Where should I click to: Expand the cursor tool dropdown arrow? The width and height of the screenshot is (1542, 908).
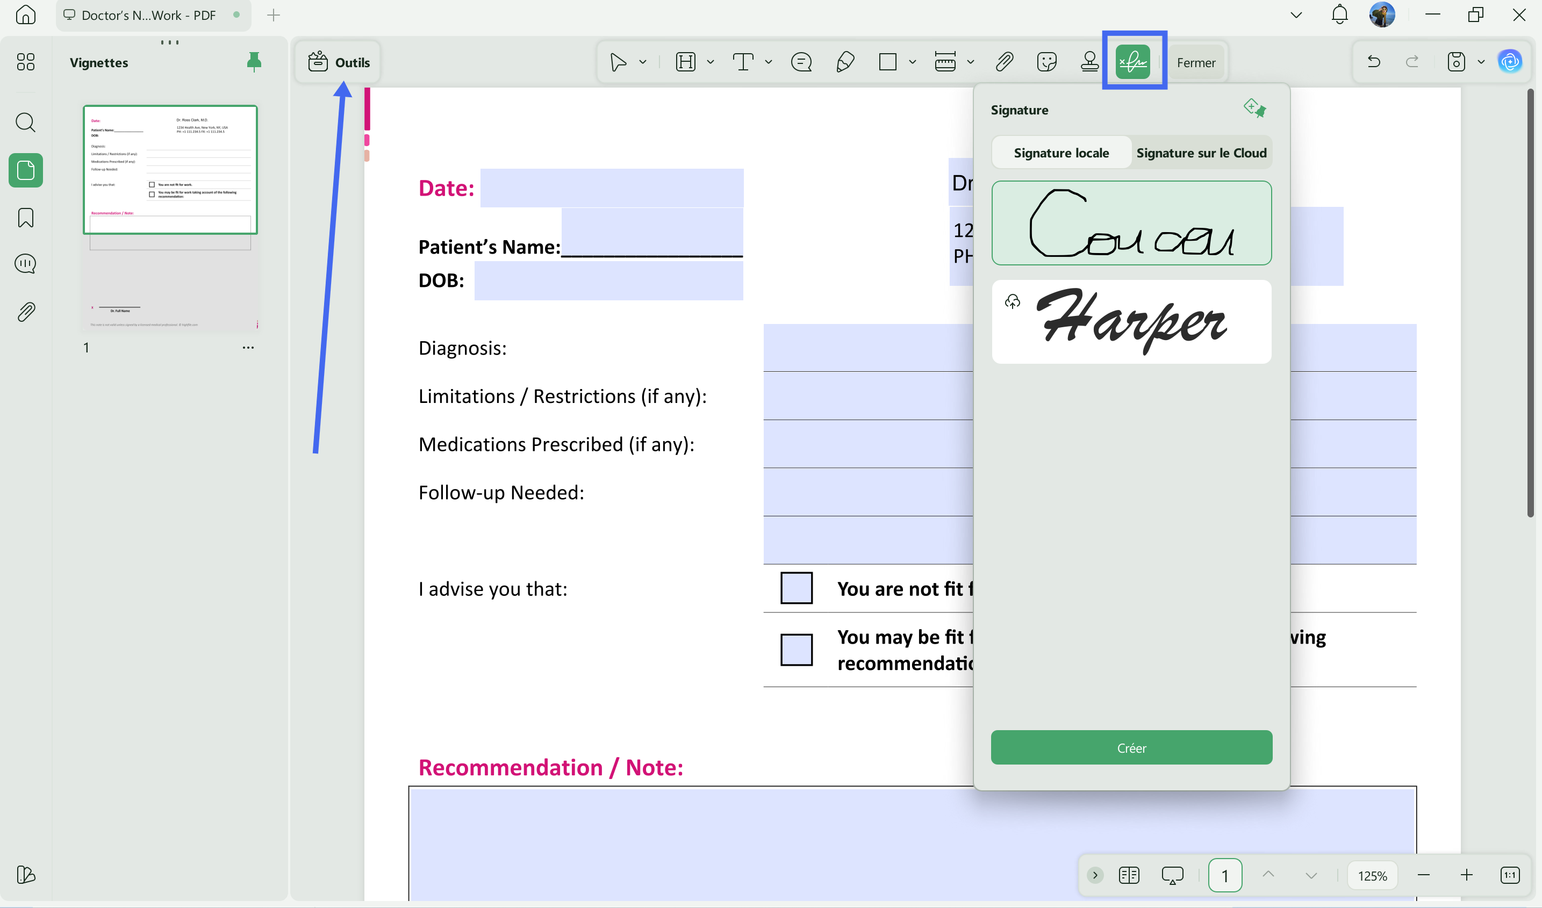642,62
